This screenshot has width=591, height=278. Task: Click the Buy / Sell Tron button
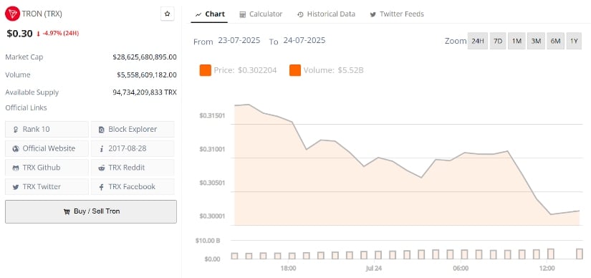91,211
